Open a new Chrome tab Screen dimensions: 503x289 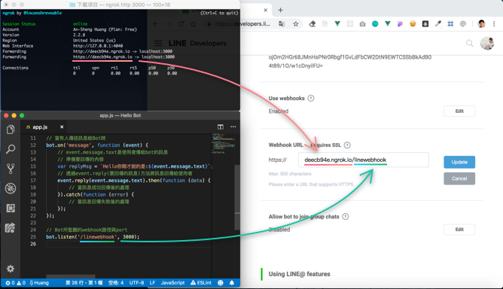tap(280, 10)
